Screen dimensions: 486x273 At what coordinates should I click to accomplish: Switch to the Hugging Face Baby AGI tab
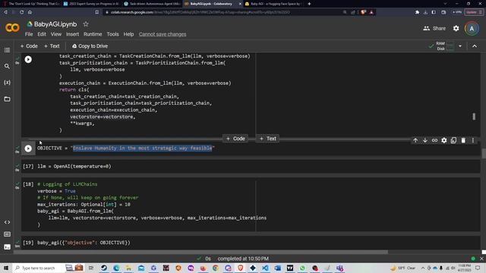coord(273,4)
